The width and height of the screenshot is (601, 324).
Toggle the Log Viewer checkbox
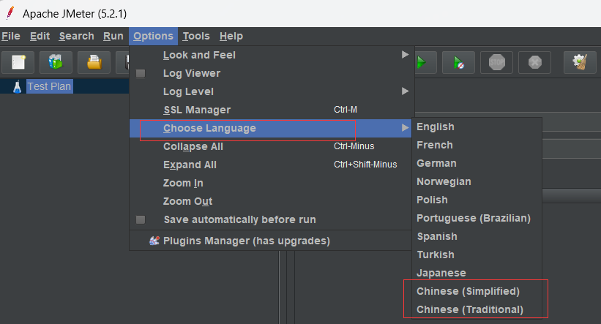tap(141, 73)
